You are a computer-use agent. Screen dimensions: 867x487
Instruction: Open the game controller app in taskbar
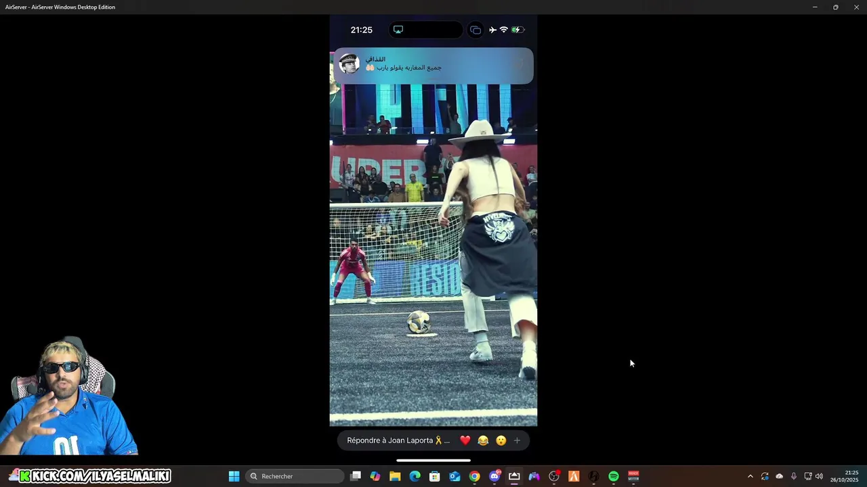pyautogui.click(x=534, y=476)
